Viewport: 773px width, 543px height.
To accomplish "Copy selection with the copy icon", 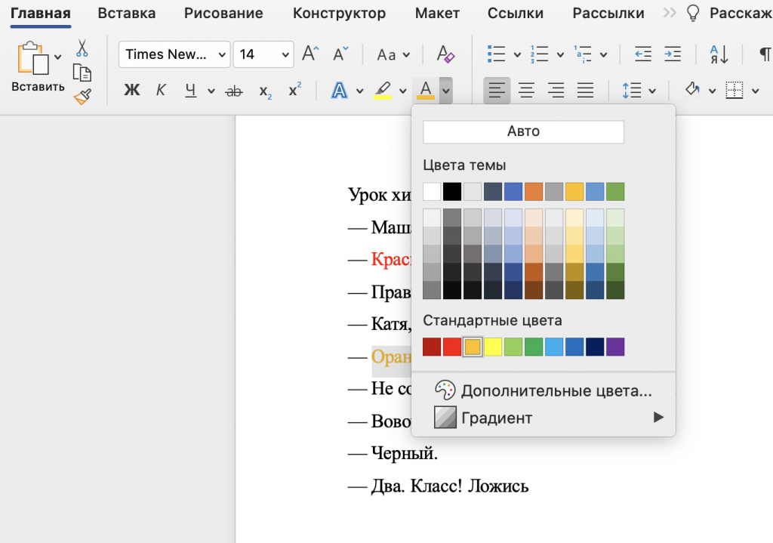I will pos(82,73).
